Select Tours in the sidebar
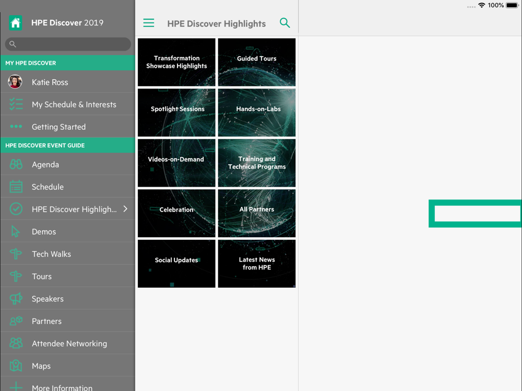This screenshot has width=522, height=391. [68, 276]
